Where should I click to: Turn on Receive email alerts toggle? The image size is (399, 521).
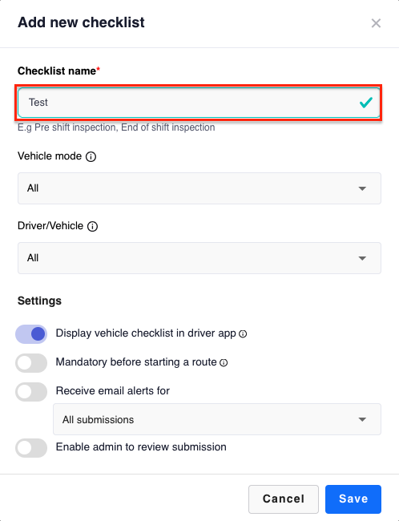tap(31, 392)
